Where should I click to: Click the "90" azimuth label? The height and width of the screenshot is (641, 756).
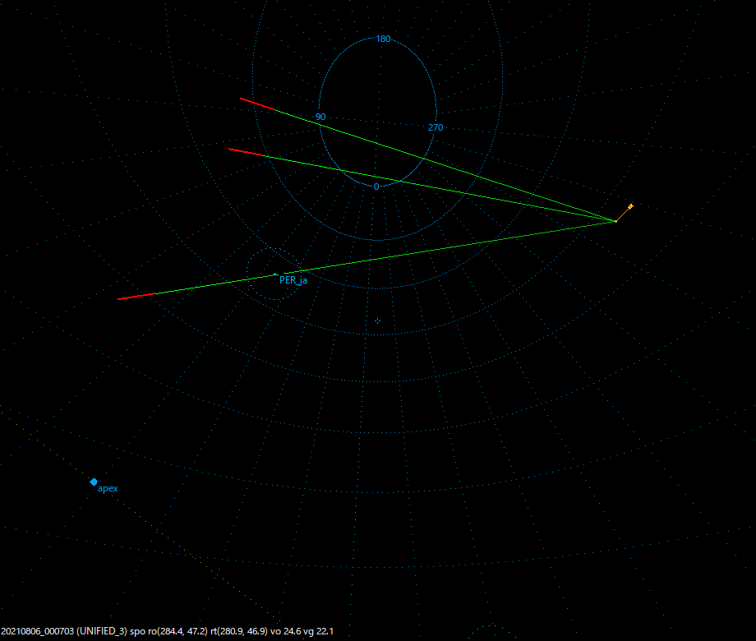click(321, 116)
